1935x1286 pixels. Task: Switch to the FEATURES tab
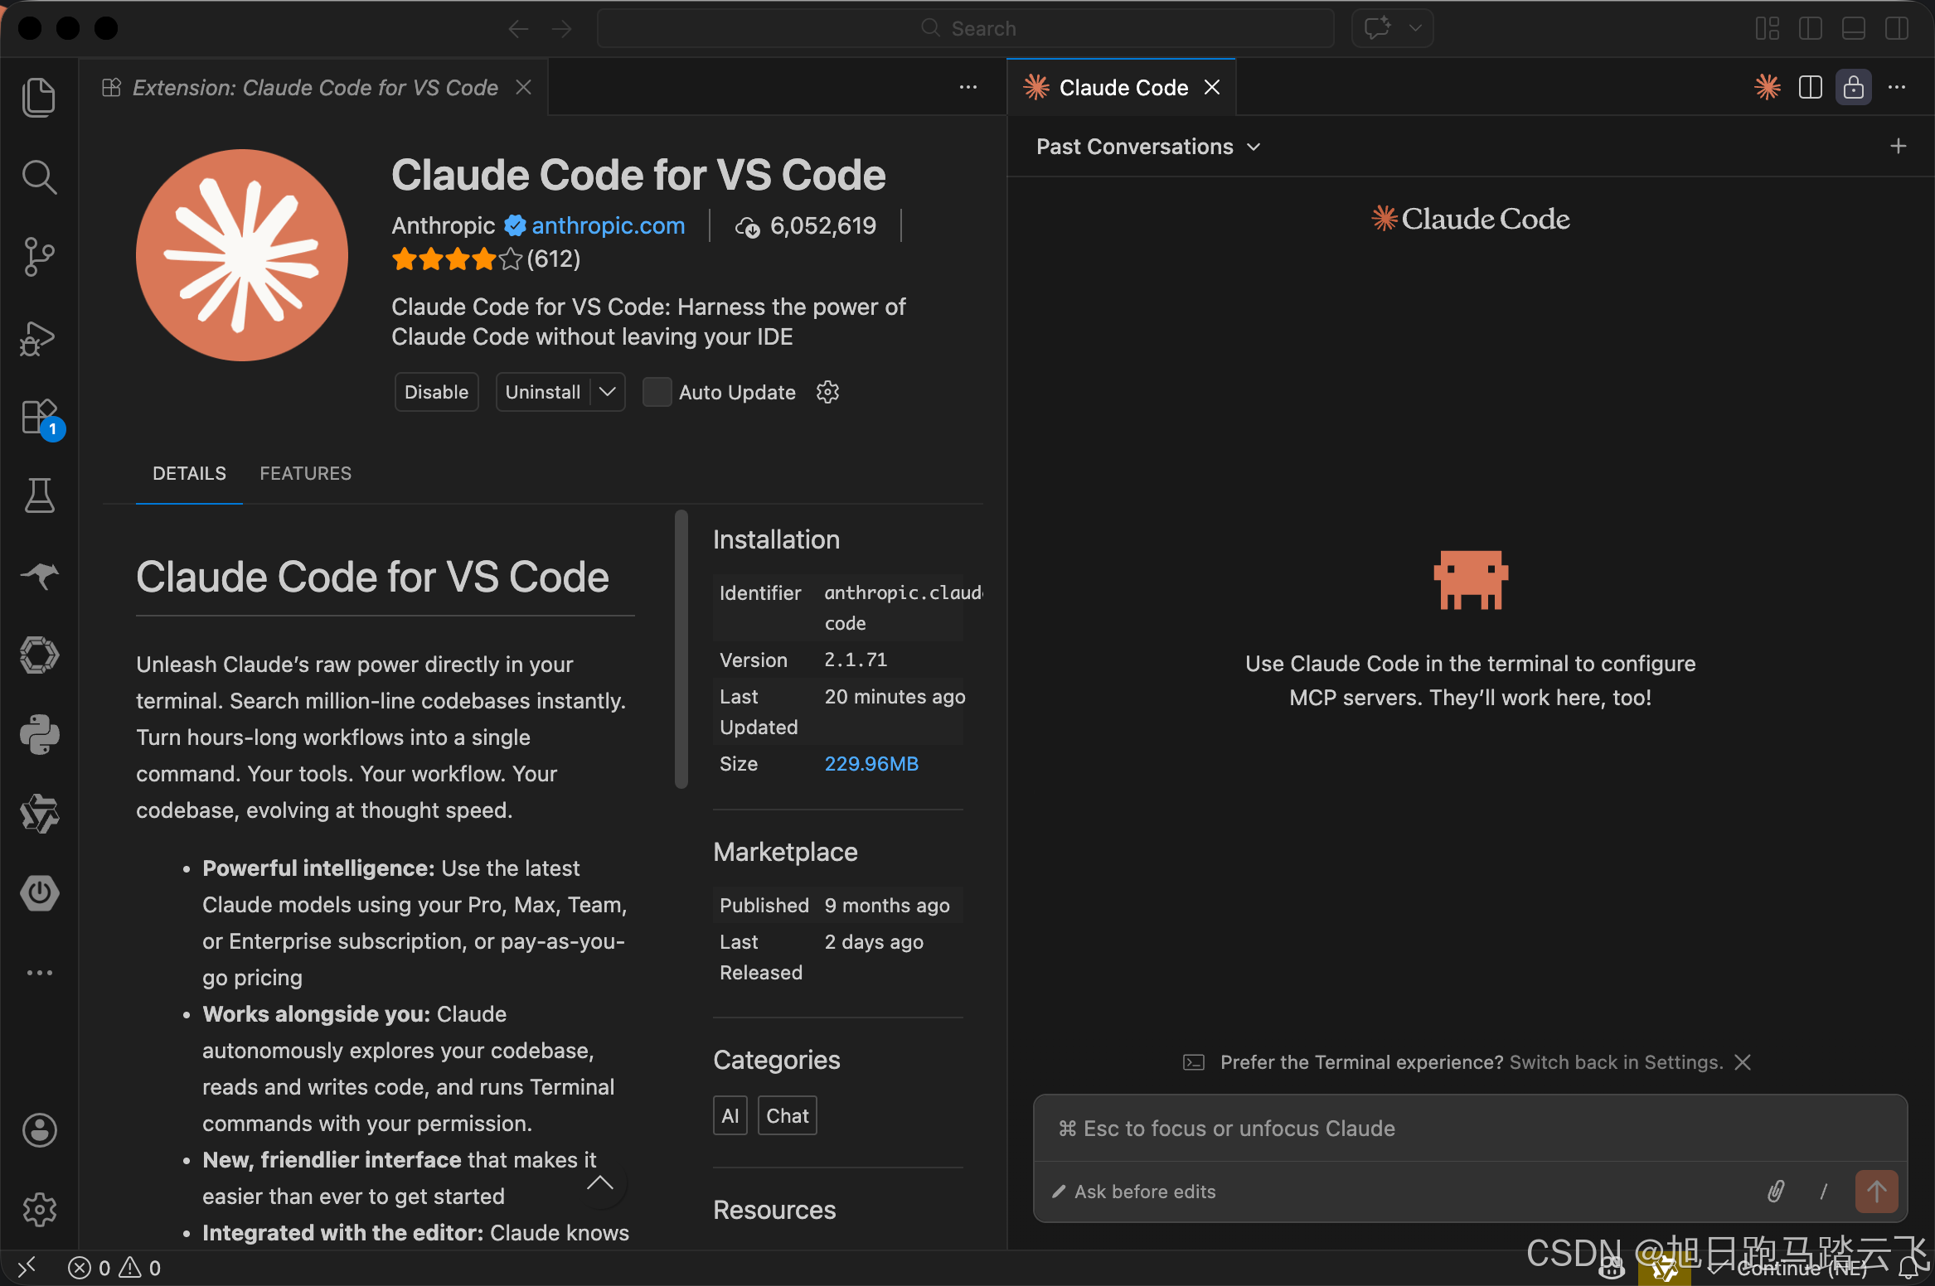pos(305,473)
